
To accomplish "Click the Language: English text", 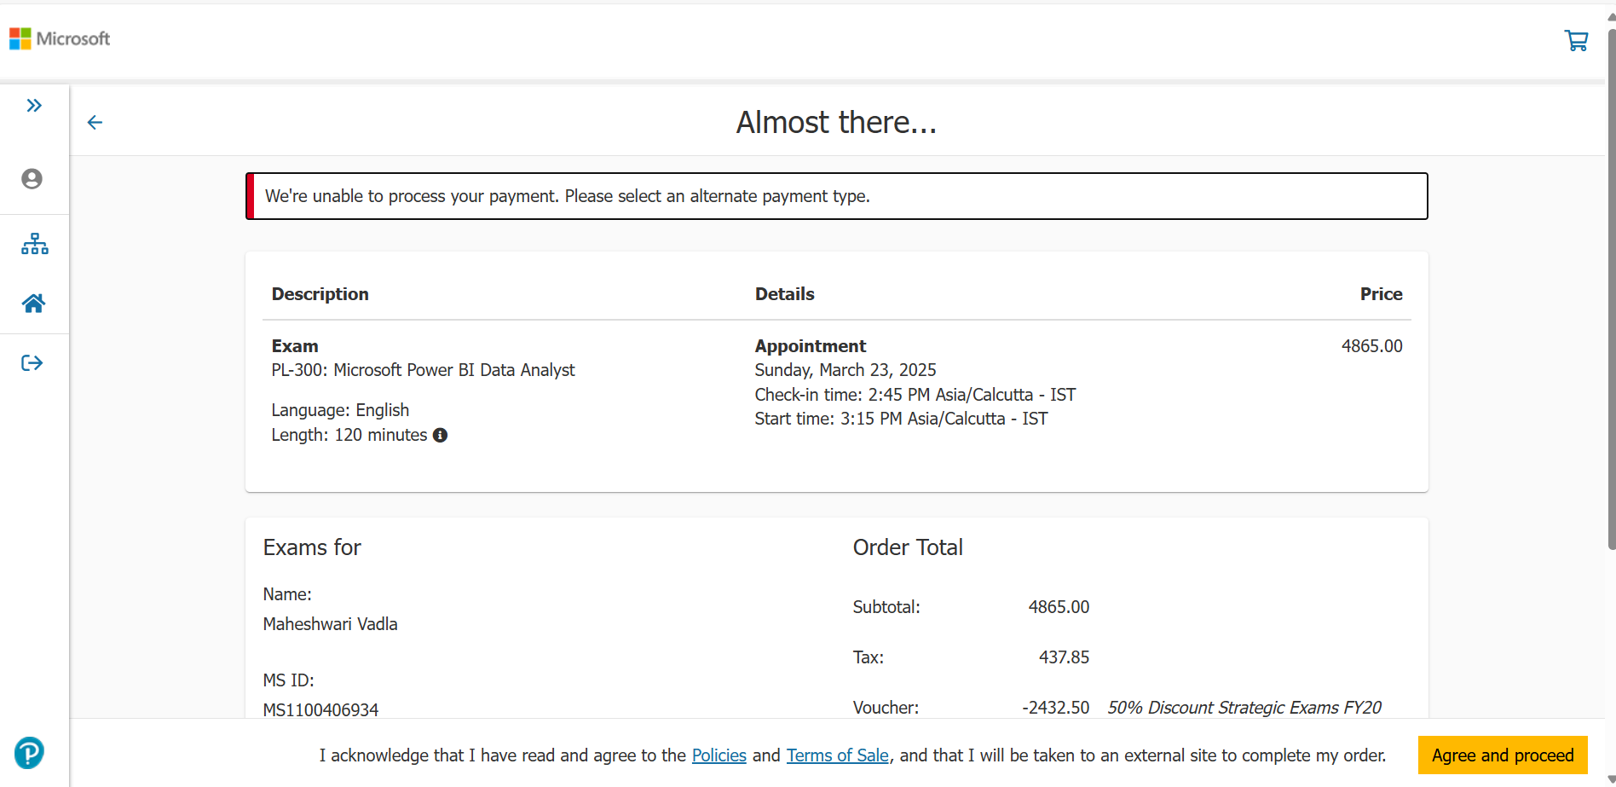I will click(x=340, y=410).
